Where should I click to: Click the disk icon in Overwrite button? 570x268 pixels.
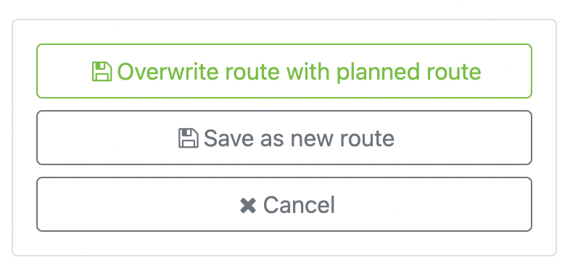pos(102,71)
